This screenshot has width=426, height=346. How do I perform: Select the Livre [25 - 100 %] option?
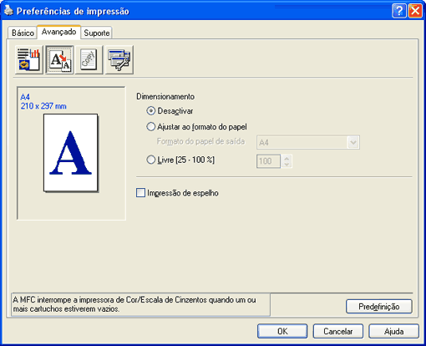[x=150, y=160]
